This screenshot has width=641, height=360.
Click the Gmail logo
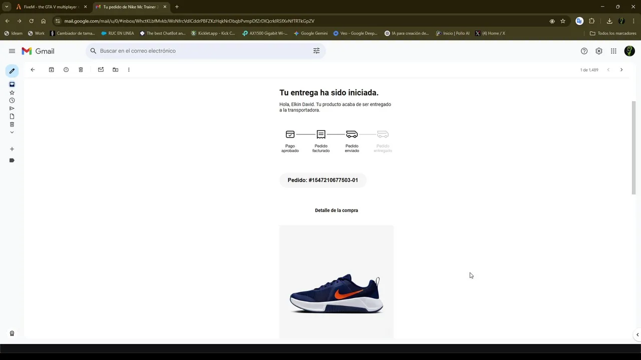coord(38,51)
